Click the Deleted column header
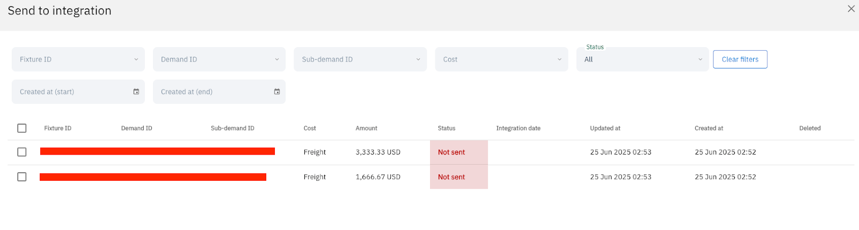The width and height of the screenshot is (859, 230). [810, 128]
